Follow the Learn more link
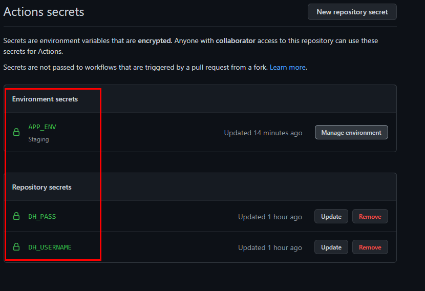 click(x=288, y=67)
